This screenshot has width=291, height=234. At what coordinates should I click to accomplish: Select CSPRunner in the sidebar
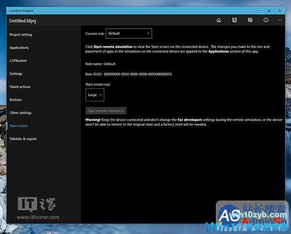18,61
